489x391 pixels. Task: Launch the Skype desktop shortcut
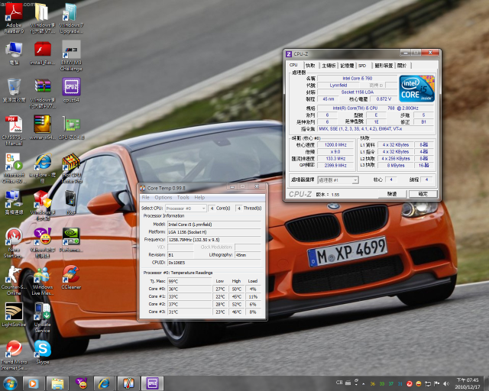click(x=43, y=352)
